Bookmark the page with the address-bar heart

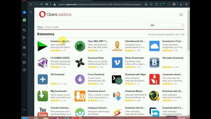tap(157, 4)
